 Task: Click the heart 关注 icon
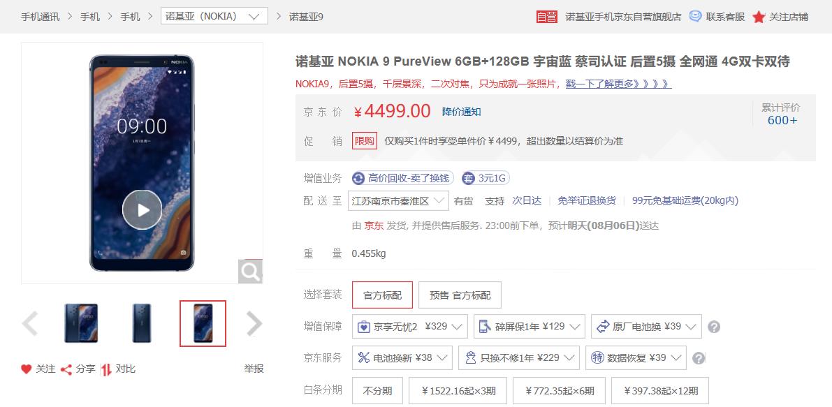click(27, 369)
